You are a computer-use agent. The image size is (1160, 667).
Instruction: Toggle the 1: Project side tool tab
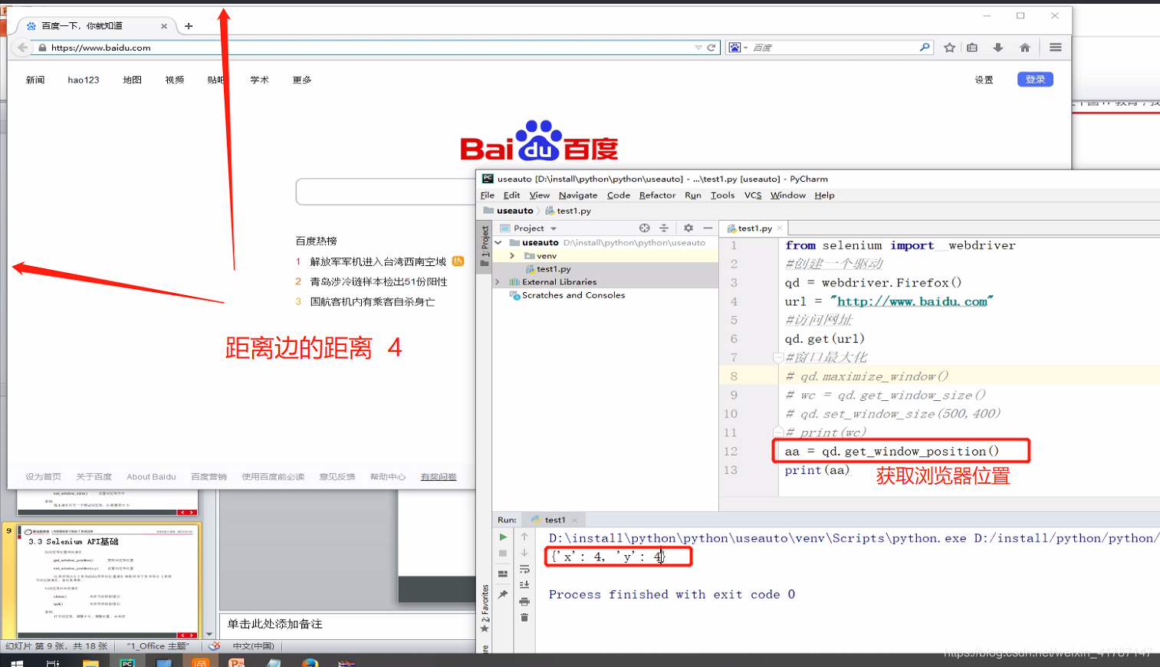(x=485, y=245)
